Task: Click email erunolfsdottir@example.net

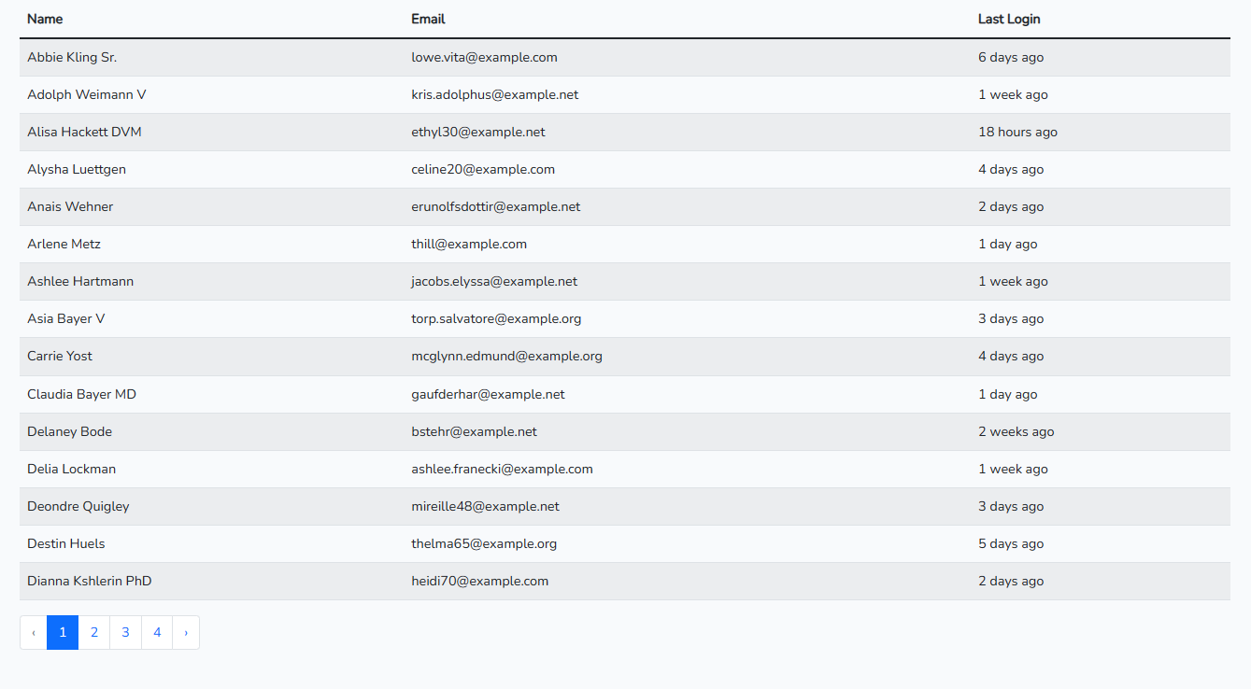Action: pos(496,206)
